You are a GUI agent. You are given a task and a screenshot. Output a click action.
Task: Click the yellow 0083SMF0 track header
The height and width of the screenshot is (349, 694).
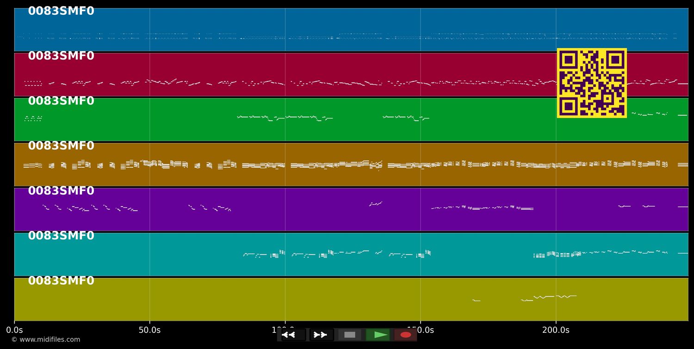click(x=61, y=281)
